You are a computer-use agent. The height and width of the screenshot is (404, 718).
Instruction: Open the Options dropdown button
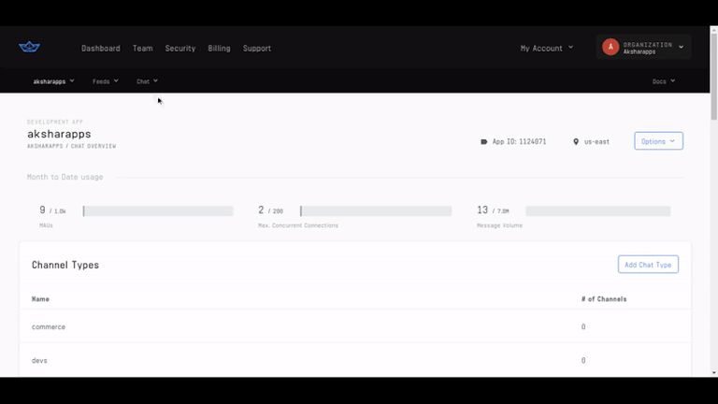click(x=658, y=141)
